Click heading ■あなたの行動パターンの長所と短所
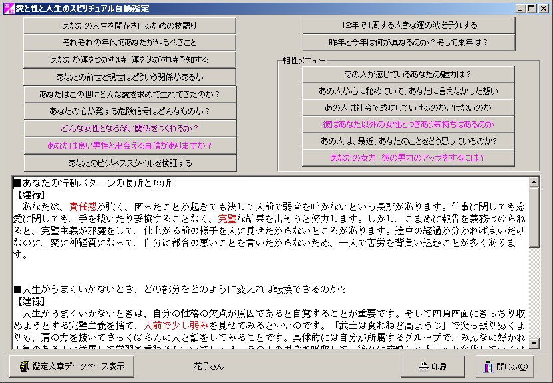 tap(92, 183)
